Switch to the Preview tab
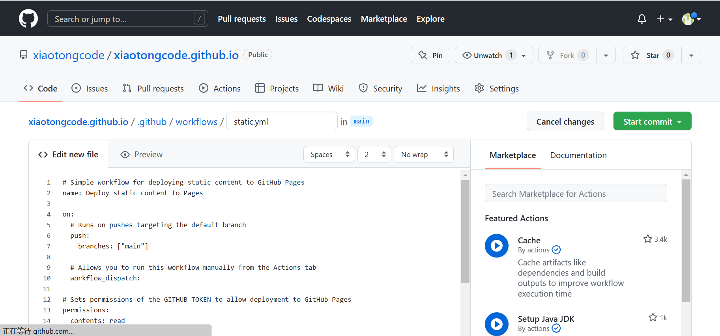The image size is (720, 336). [x=142, y=155]
